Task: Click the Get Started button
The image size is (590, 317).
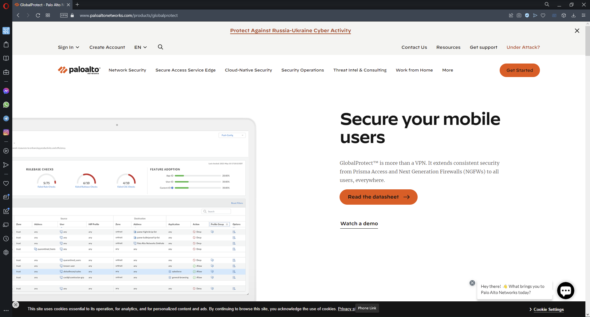Action: pos(519,70)
